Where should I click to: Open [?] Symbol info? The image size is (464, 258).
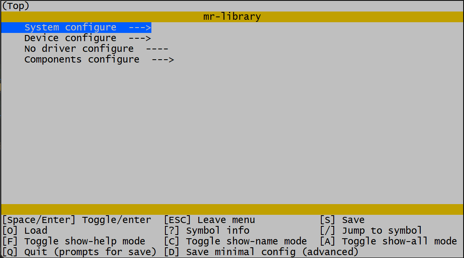coord(207,231)
